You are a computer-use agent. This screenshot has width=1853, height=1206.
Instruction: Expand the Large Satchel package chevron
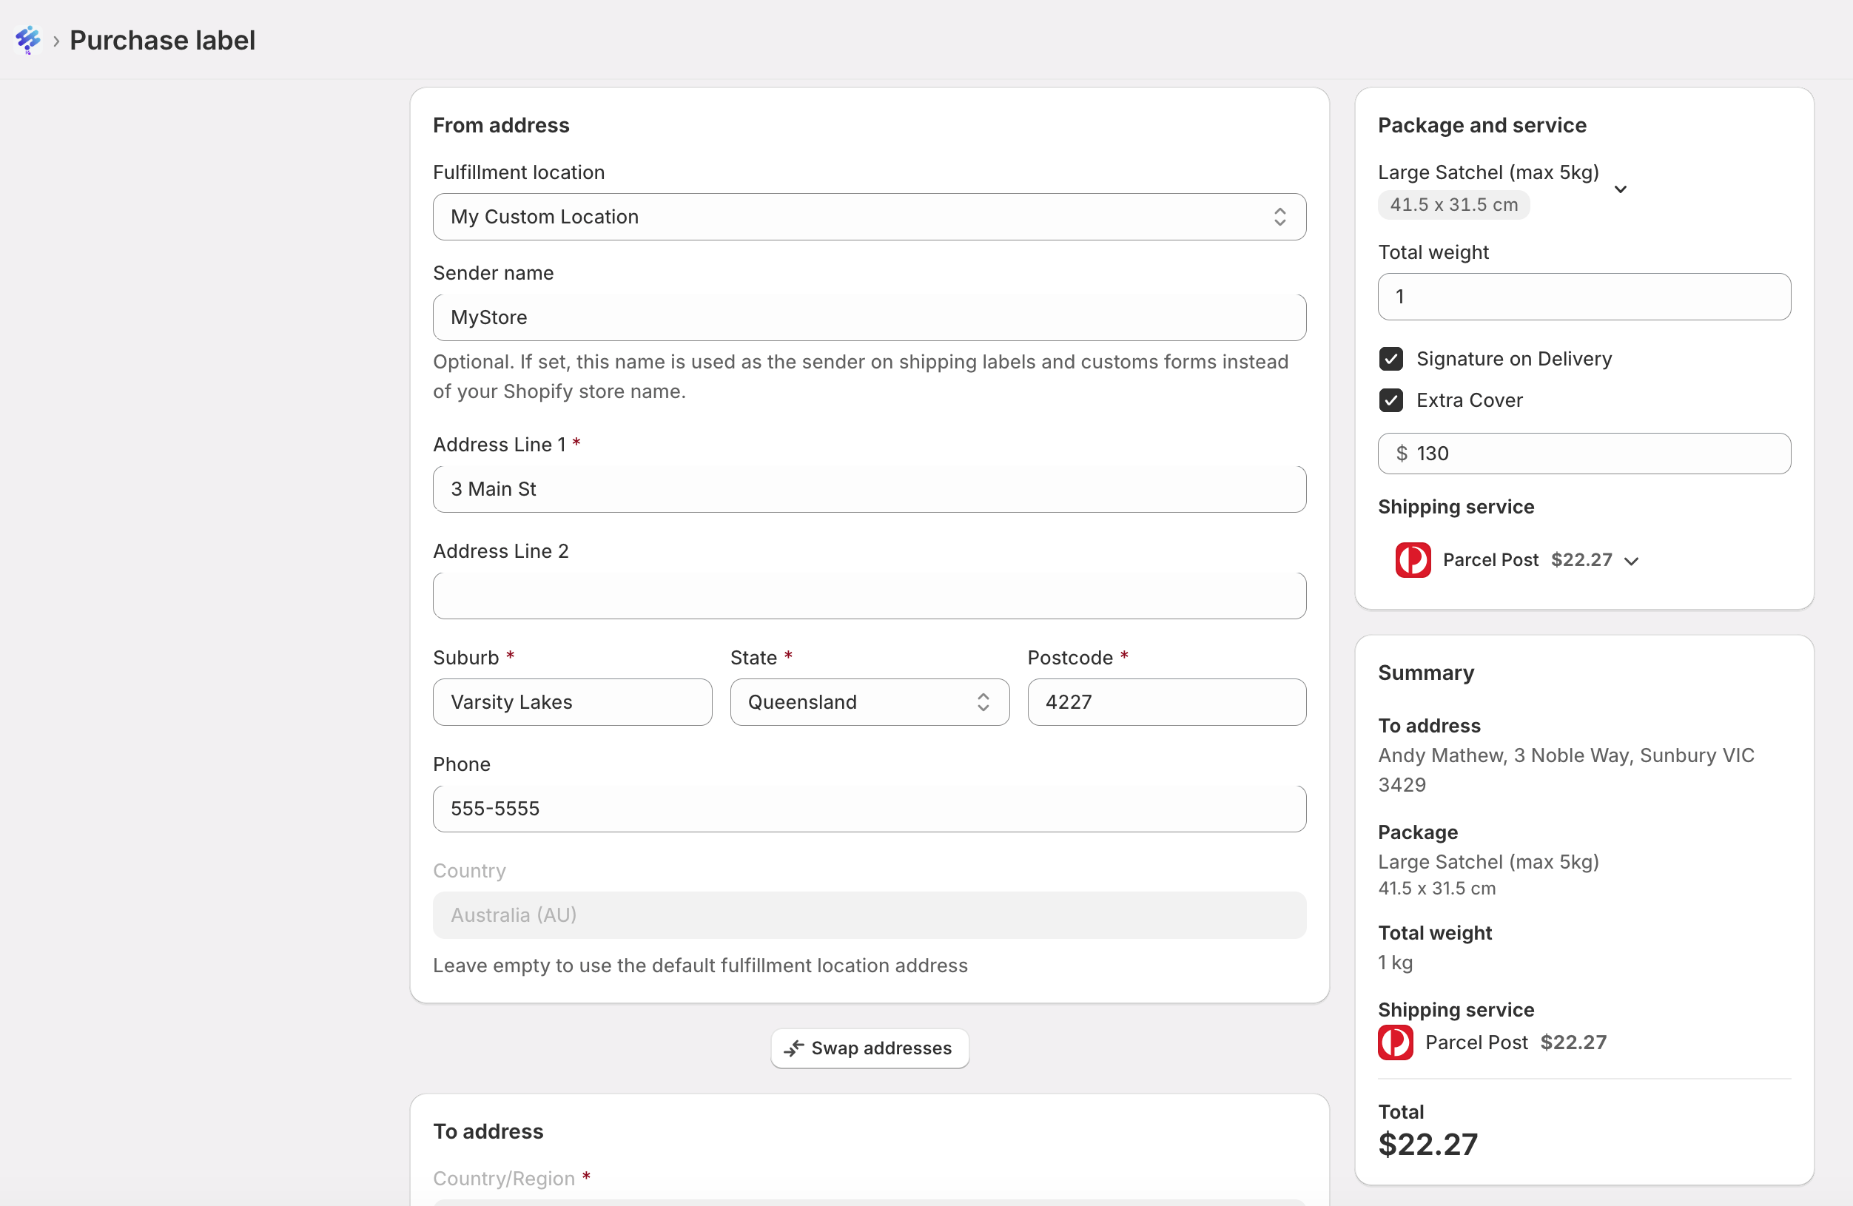pyautogui.click(x=1620, y=189)
